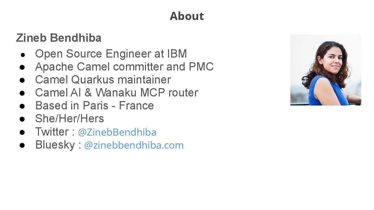Image resolution: width=374 pixels, height=210 pixels.
Task: Open the @ZinebBendhiba Twitter link
Action: (117, 132)
